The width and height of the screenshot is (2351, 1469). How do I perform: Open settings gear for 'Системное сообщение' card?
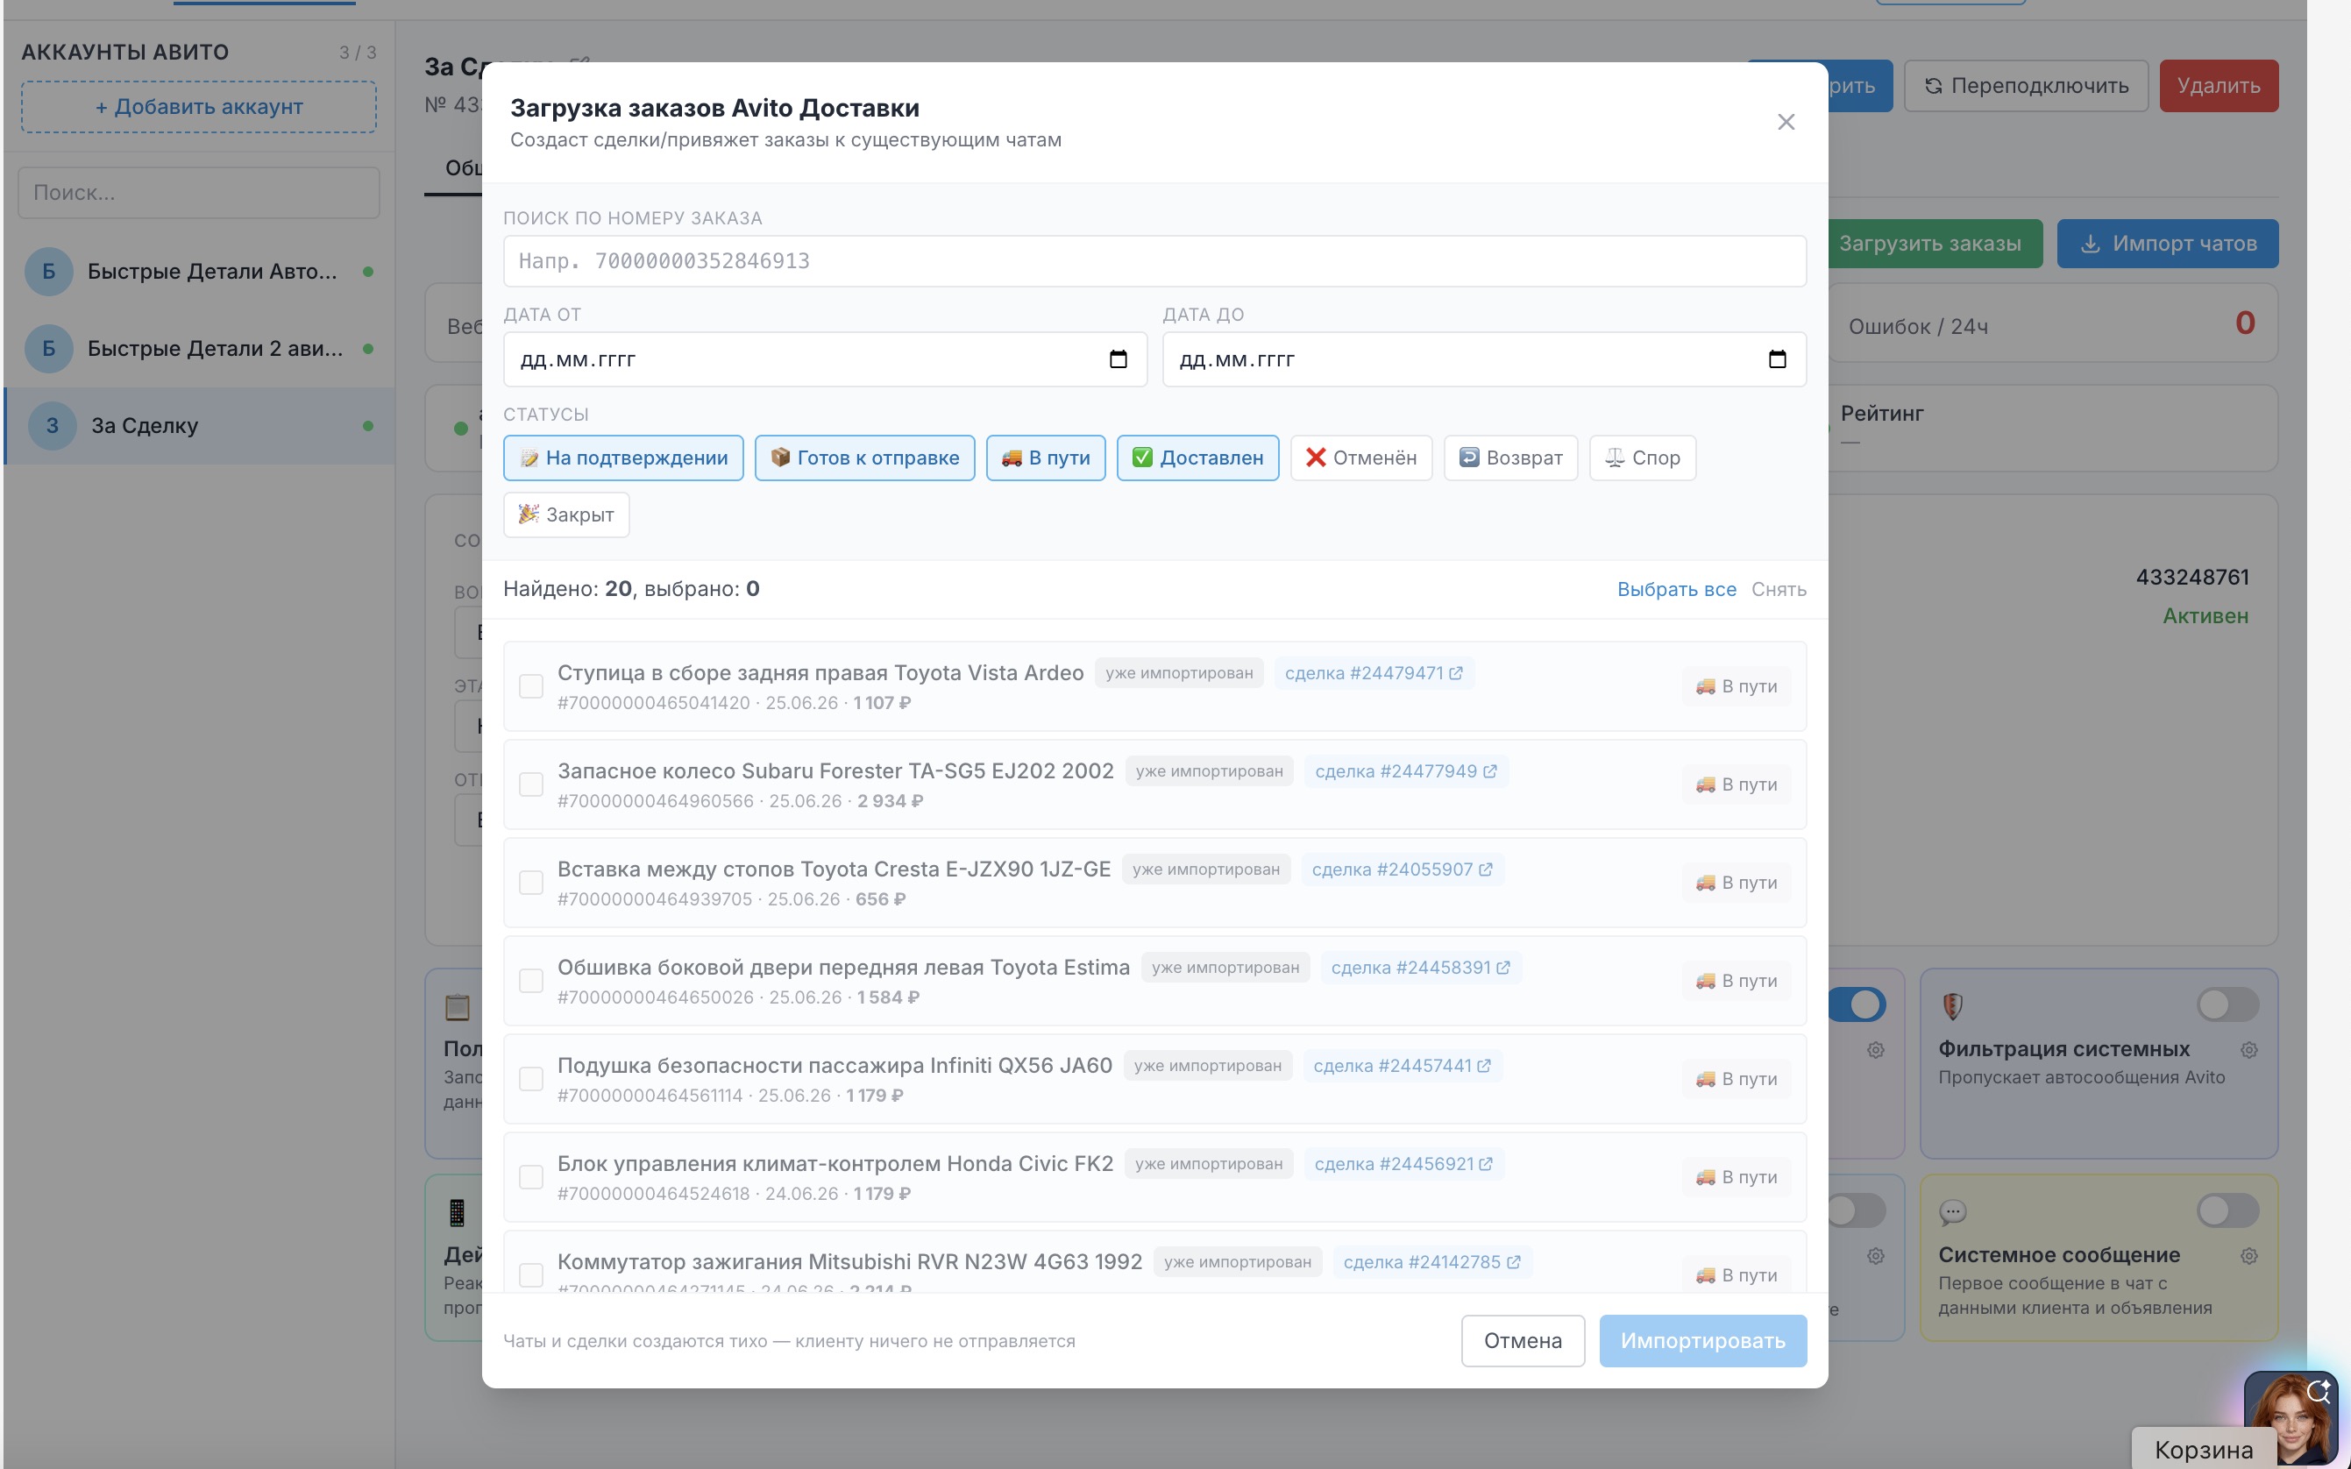click(2249, 1255)
